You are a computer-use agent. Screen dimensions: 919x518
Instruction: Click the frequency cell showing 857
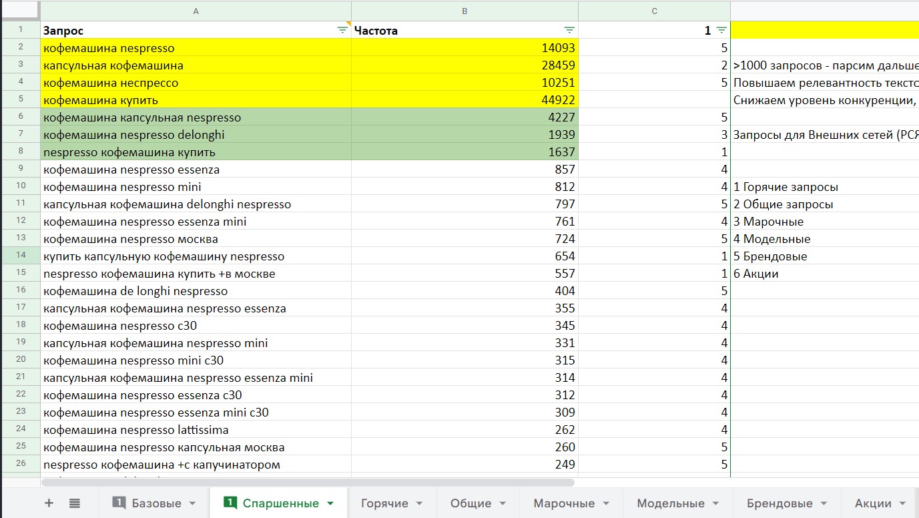[465, 170]
